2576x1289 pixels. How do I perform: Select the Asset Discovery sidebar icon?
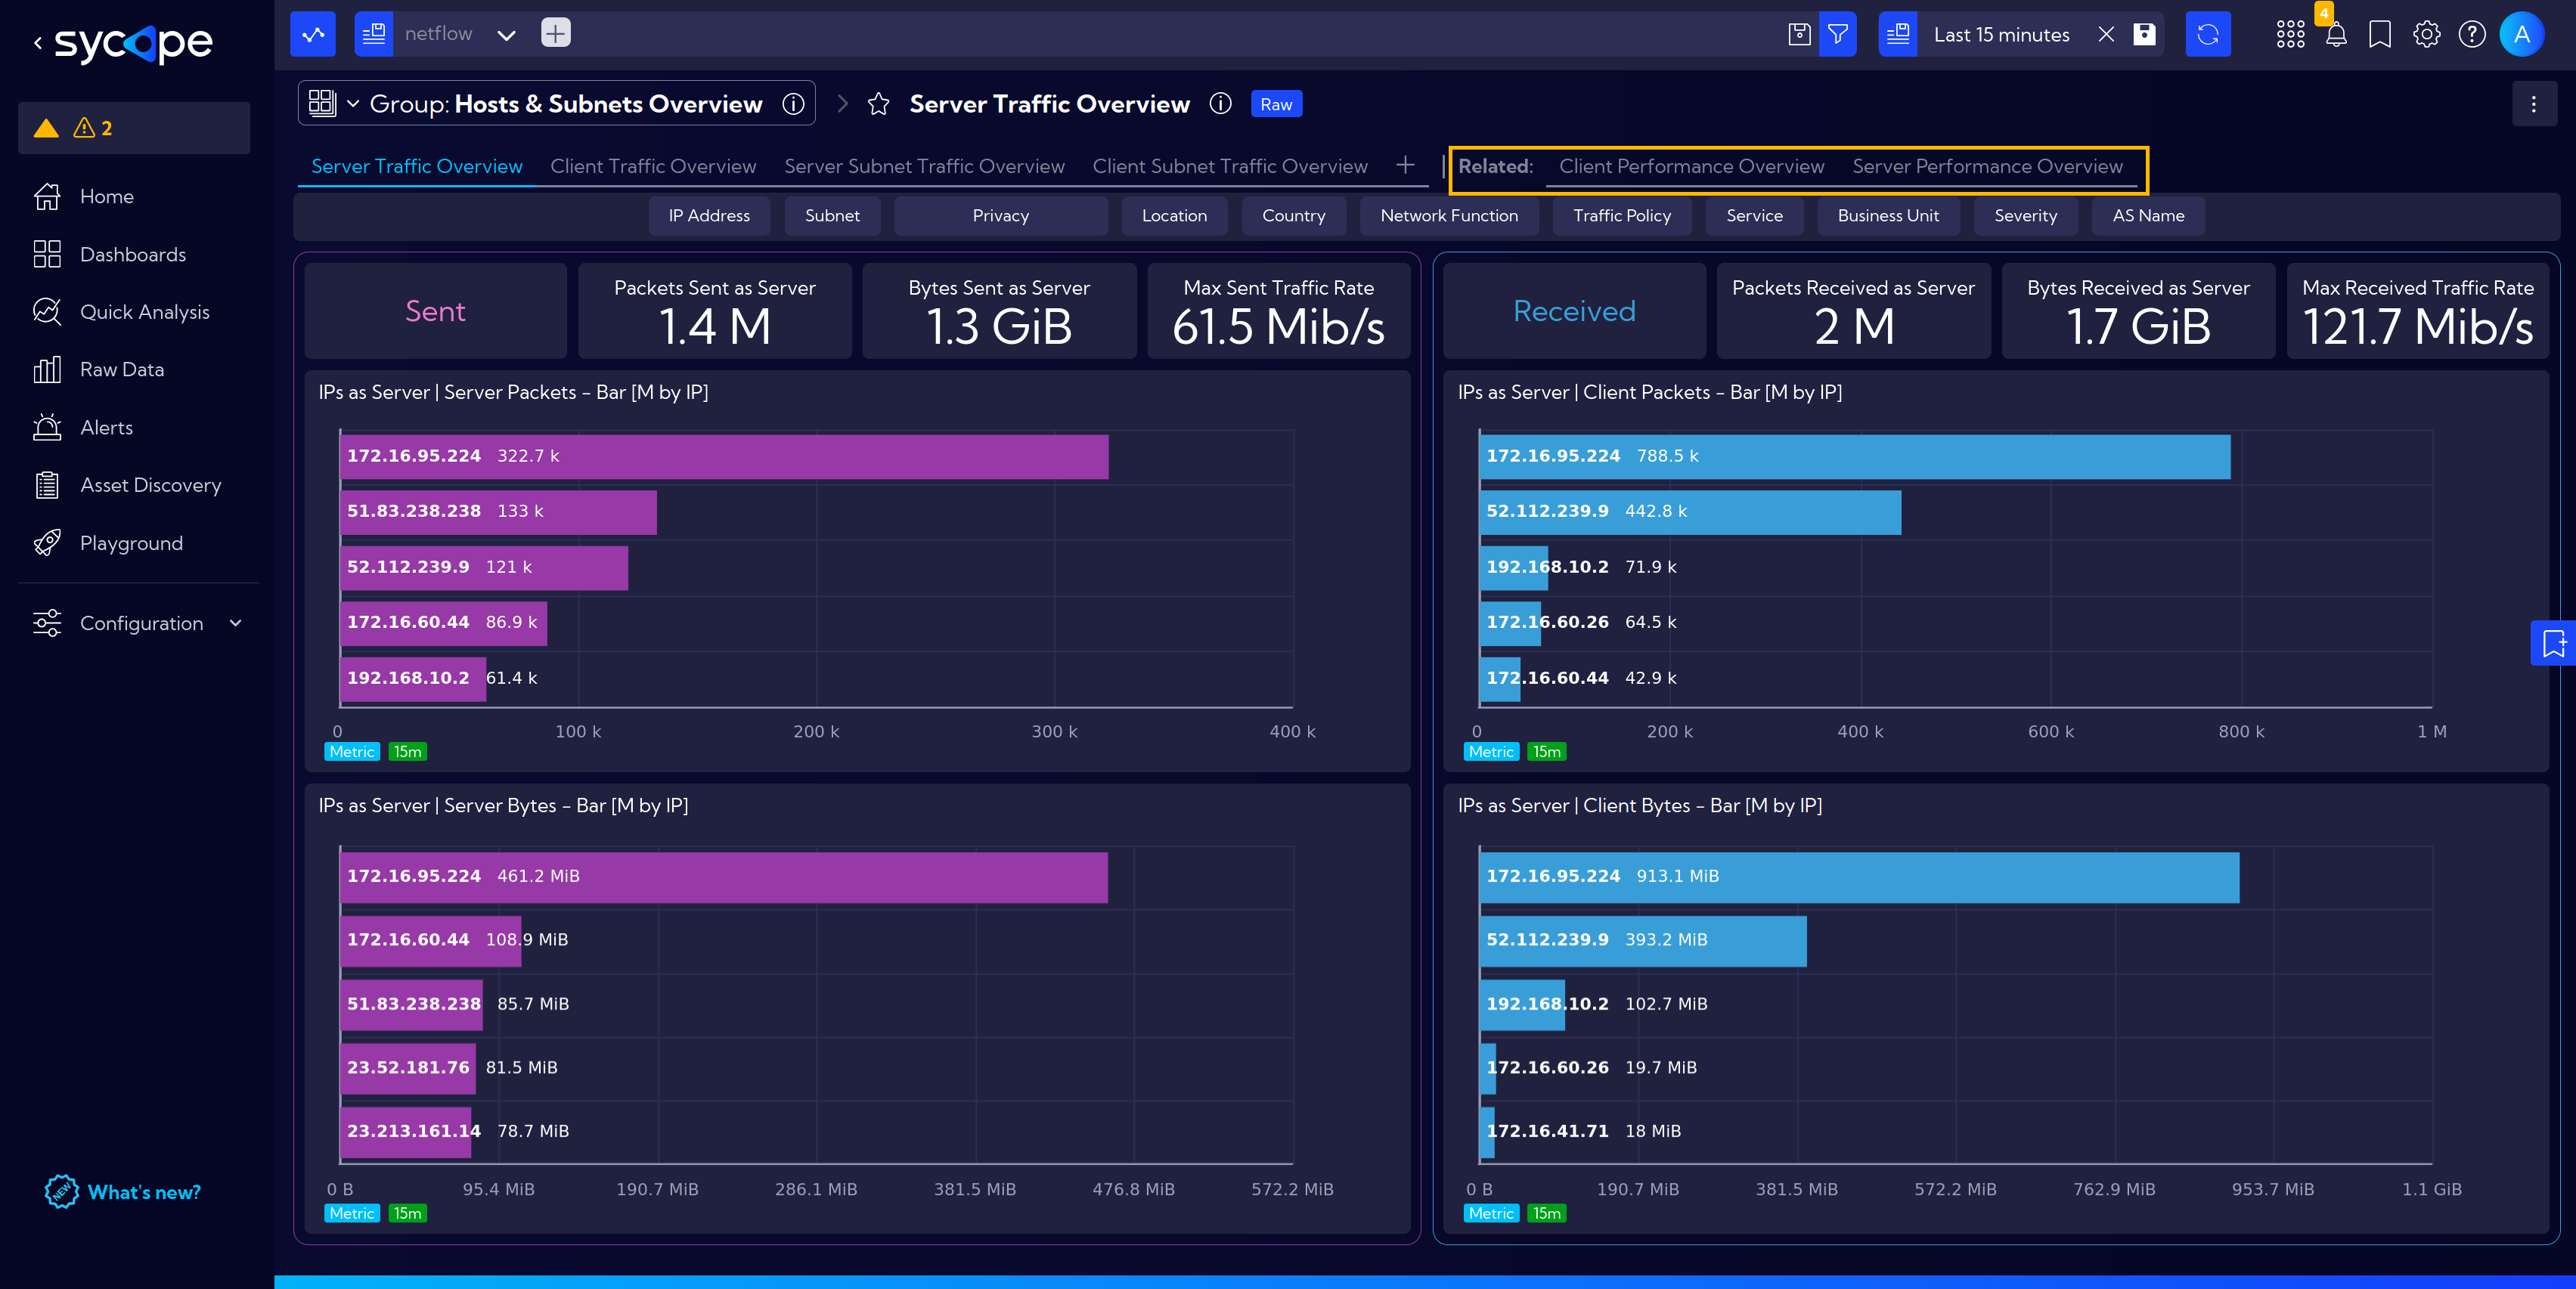click(x=48, y=484)
